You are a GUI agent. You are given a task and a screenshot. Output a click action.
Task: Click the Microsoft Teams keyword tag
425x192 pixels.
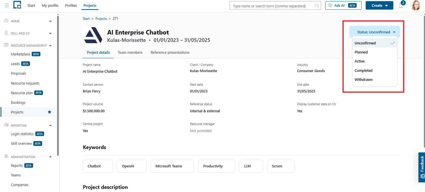tap(172, 166)
